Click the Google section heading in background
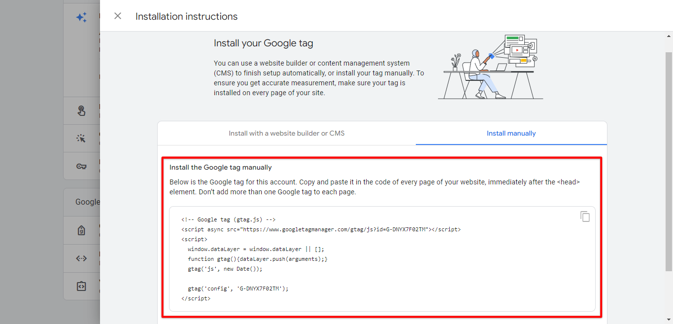673x324 pixels. (87, 202)
